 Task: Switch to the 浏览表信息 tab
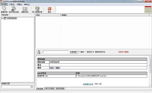pyautogui.click(x=60, y=88)
